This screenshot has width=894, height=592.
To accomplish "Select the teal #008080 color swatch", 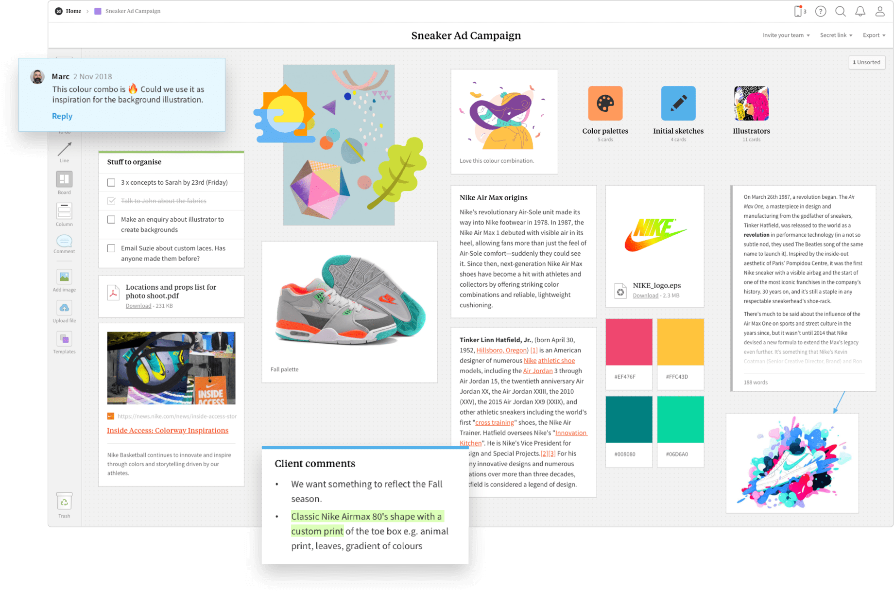I will pyautogui.click(x=629, y=419).
